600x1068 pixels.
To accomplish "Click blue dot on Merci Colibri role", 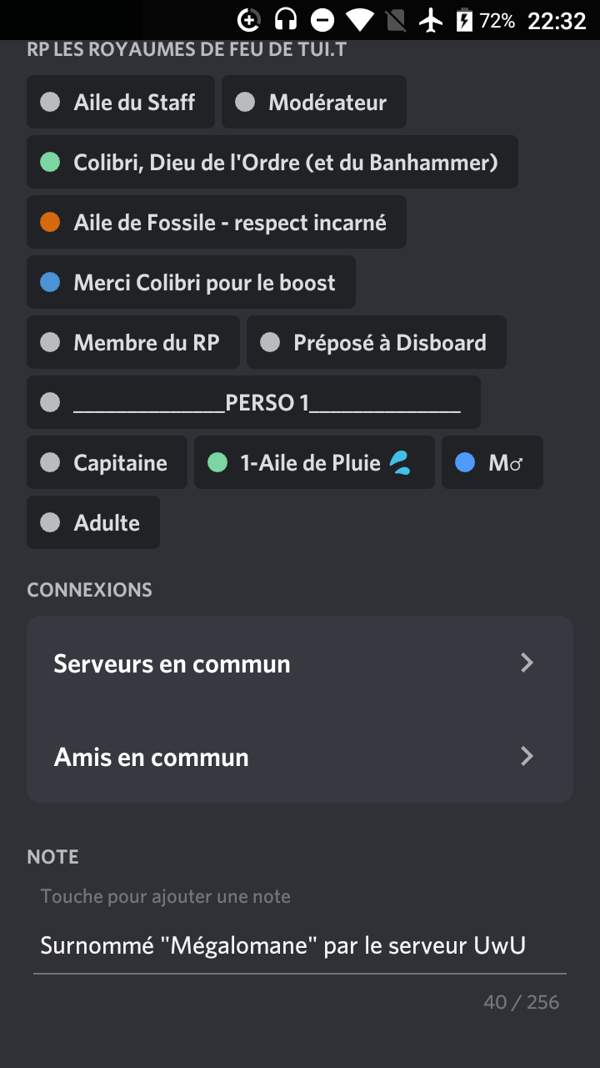I will click(x=50, y=282).
